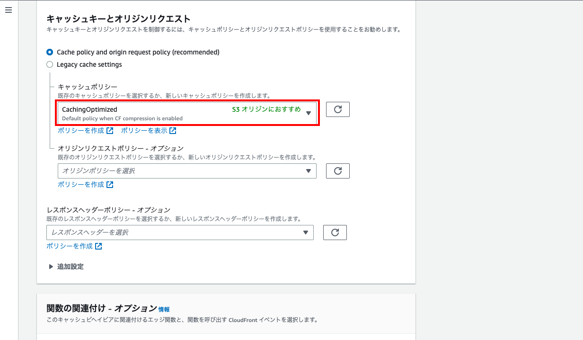Open the CachingOptimized cache policy dropdown
This screenshot has height=340, width=583.
point(187,113)
